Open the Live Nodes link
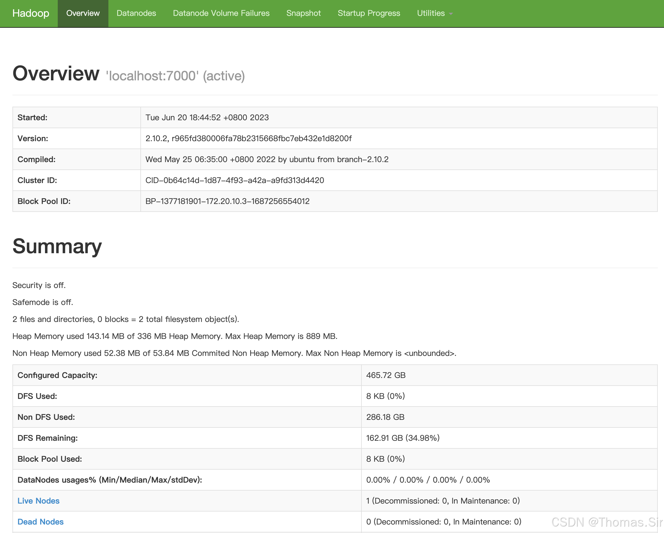This screenshot has height=533, width=664. [x=38, y=501]
